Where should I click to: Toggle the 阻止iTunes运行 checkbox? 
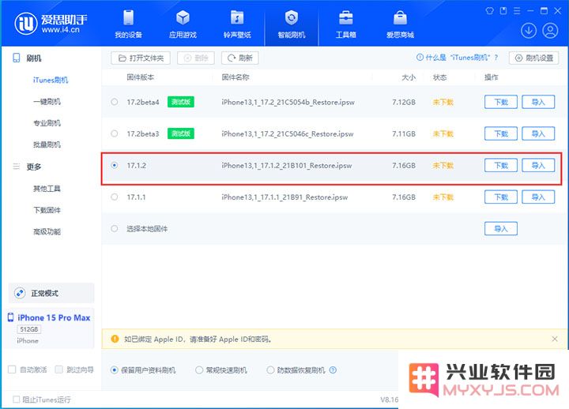16,400
